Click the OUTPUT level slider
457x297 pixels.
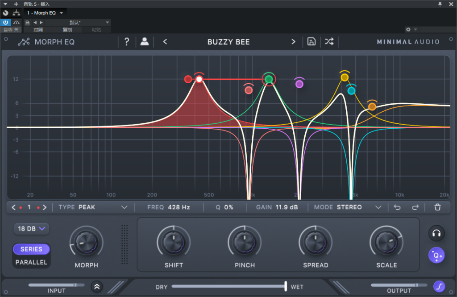coord(399,285)
